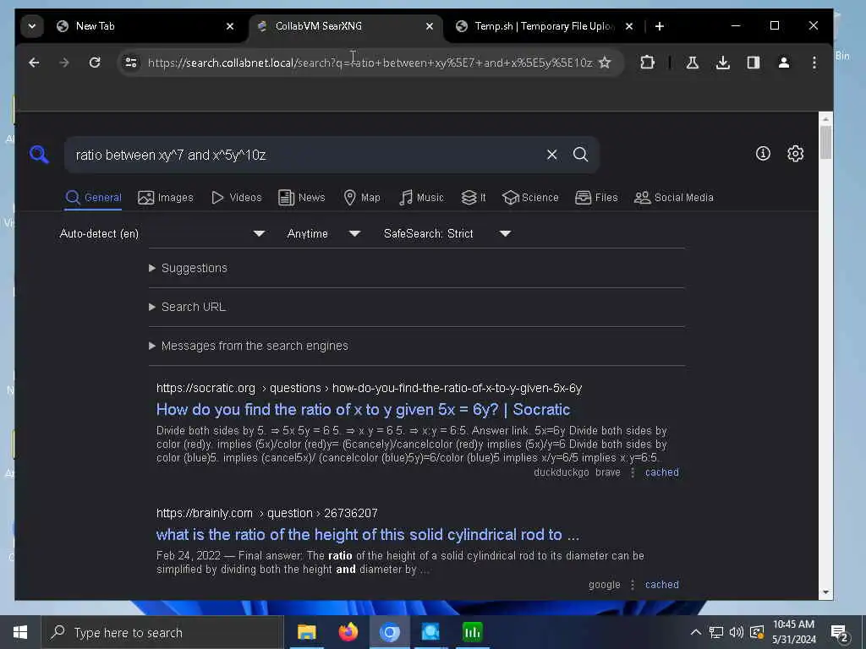Show hidden system tray icons
Viewport: 866px width, 649px height.
696,632
